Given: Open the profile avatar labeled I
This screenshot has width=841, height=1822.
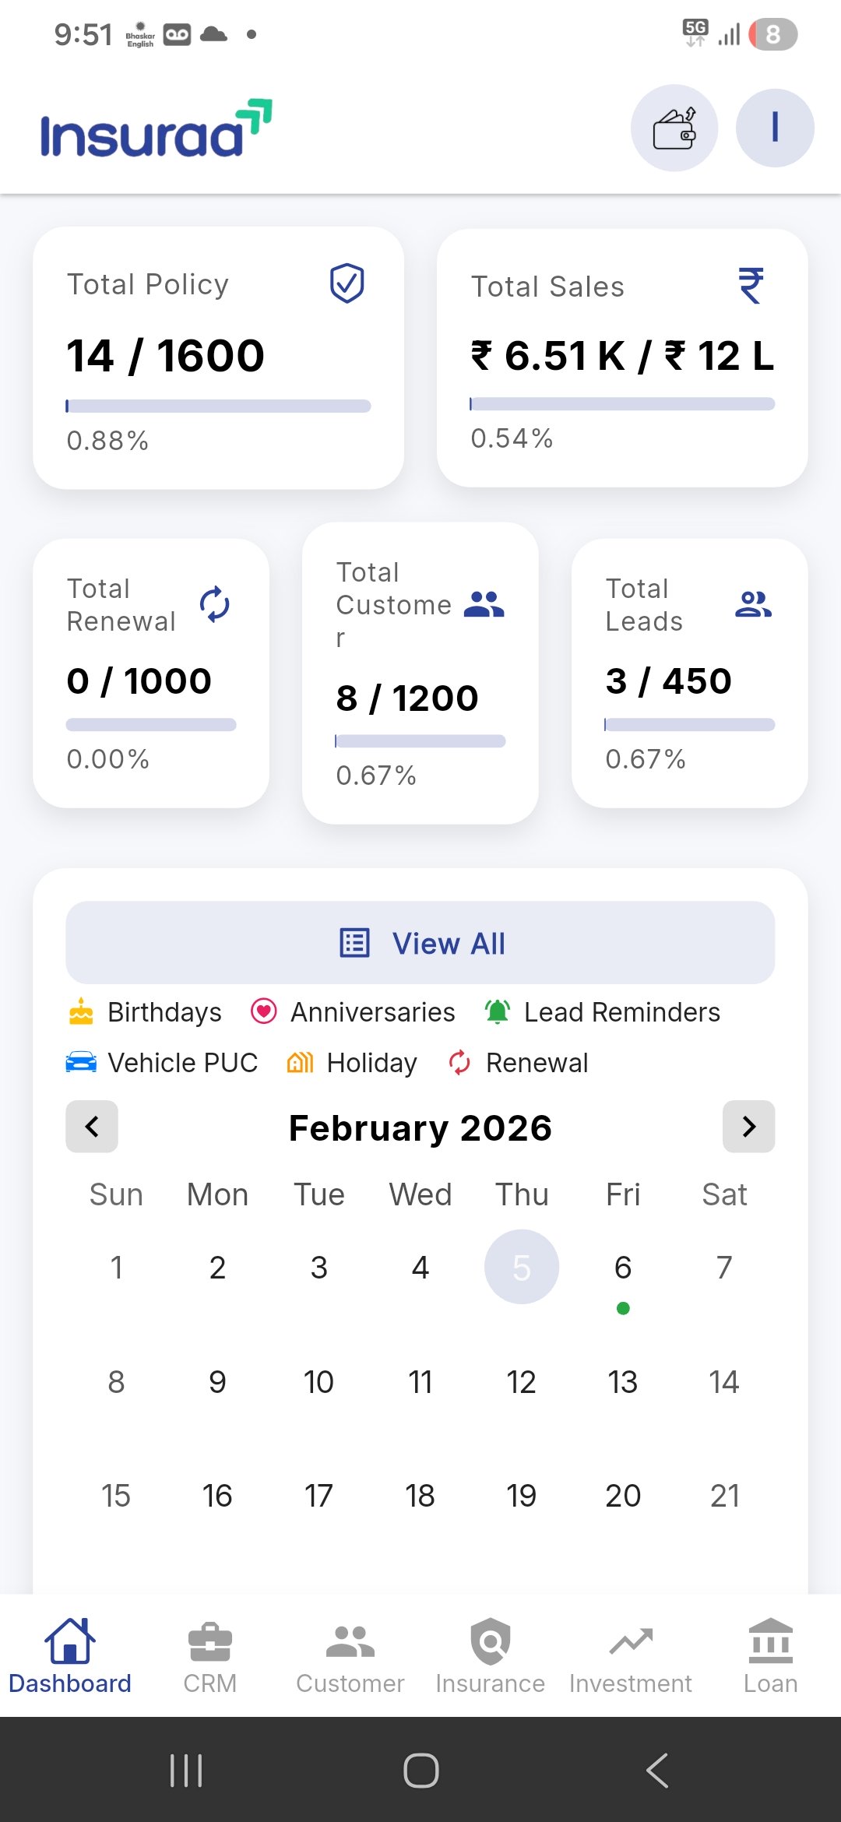Looking at the screenshot, I should click(x=775, y=128).
